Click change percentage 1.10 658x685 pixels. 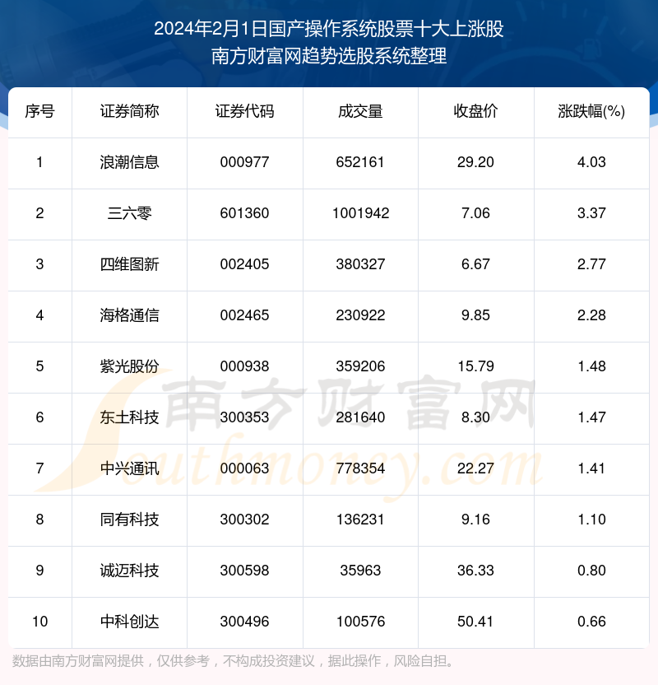tap(591, 520)
